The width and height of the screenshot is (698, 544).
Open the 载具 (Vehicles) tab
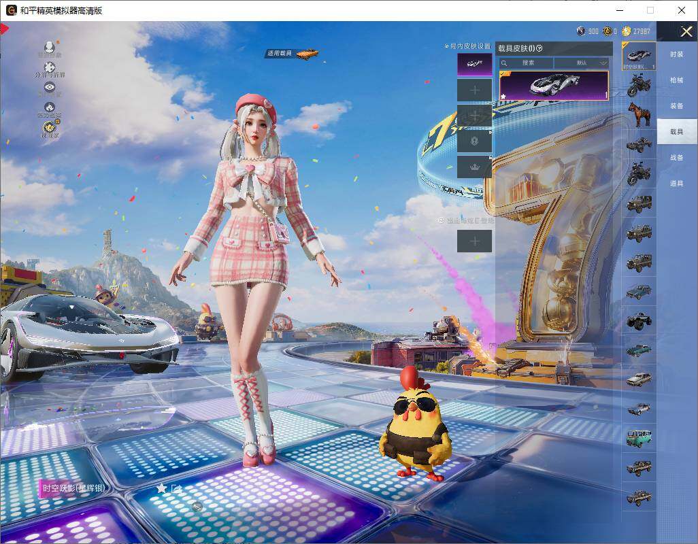point(676,131)
